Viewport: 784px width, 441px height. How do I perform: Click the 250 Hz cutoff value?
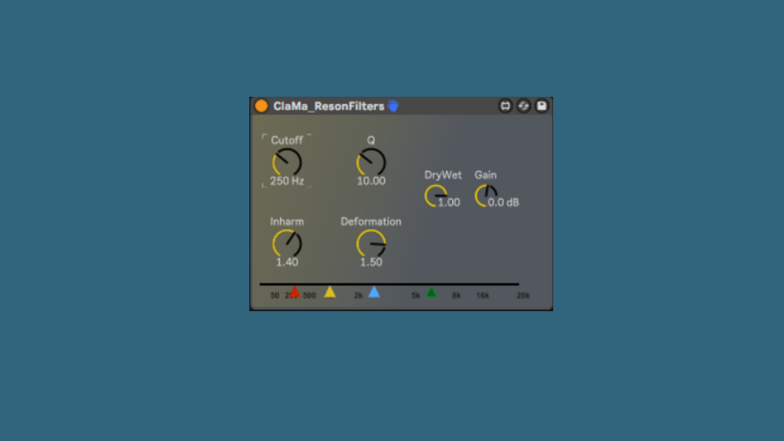(x=287, y=181)
